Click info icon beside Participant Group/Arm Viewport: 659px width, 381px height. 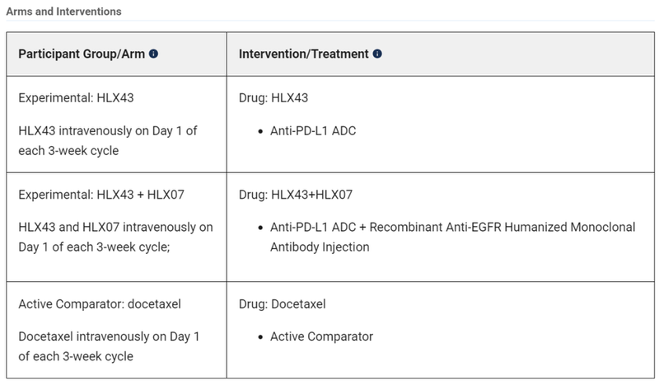(154, 54)
